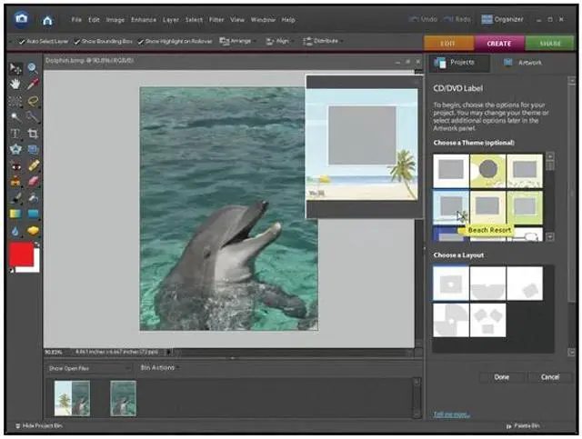582x439 pixels.
Task: Switch to the green Share tab
Action: pos(549,44)
